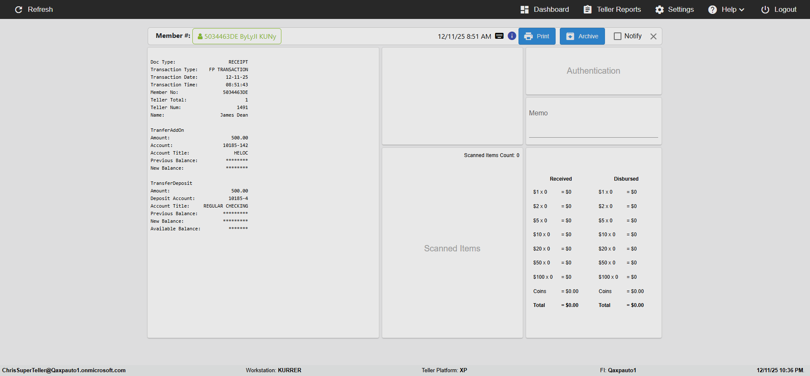Click the Teller Reports clipboard icon
The height and width of the screenshot is (376, 810).
[587, 9]
